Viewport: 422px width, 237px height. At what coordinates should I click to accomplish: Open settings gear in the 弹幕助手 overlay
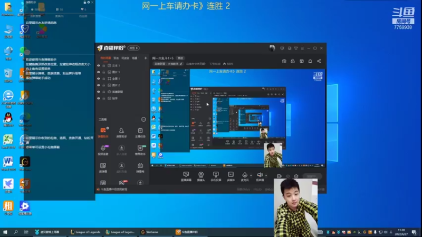[88, 2]
